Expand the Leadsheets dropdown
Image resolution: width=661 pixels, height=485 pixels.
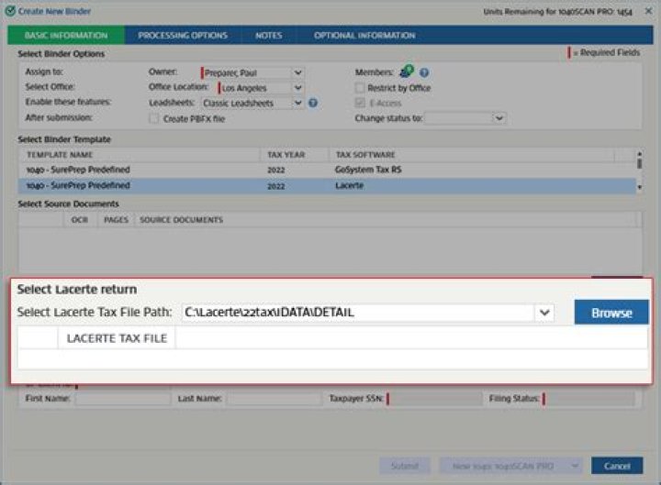click(297, 103)
